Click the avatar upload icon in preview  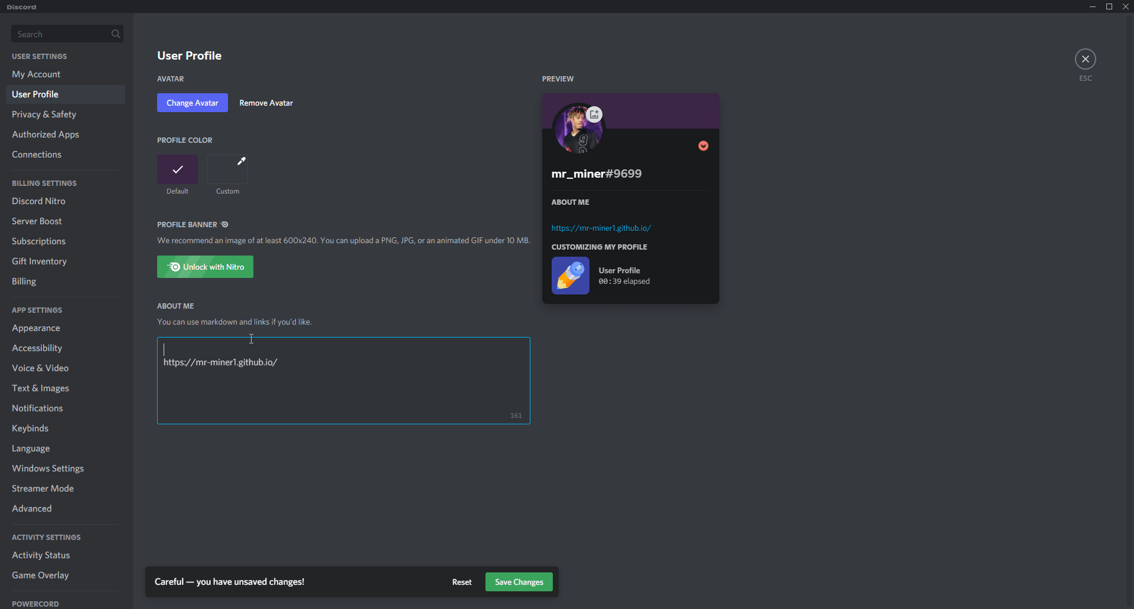coord(594,114)
